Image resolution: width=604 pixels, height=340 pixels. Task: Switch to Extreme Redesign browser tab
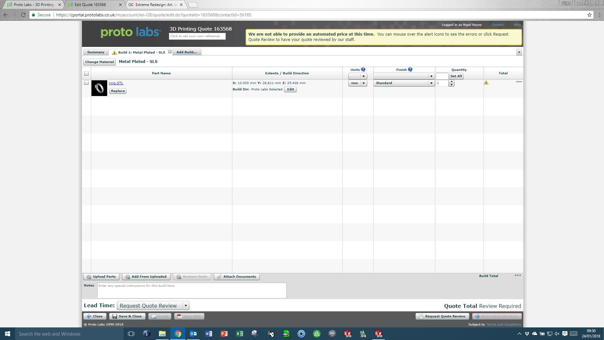(x=155, y=5)
